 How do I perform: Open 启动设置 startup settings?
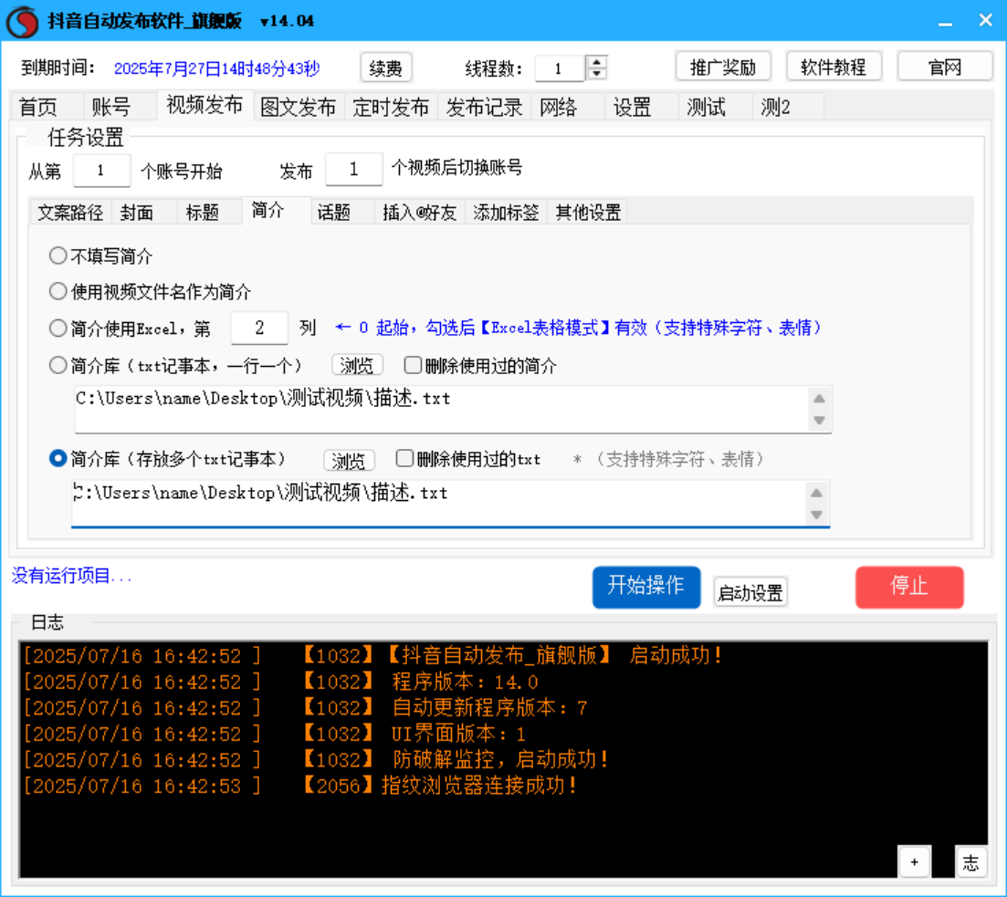(750, 592)
